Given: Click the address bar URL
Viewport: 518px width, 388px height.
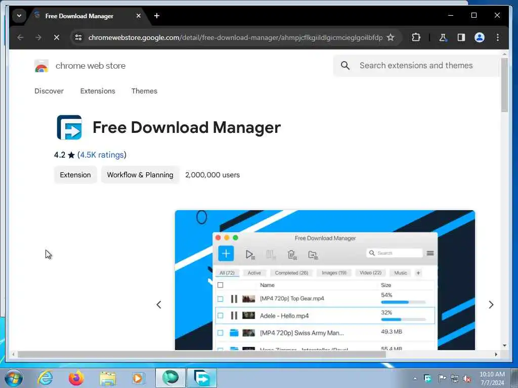Looking at the screenshot, I should (x=235, y=37).
